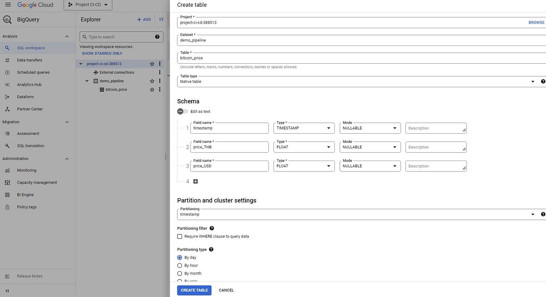
Task: Select the By hour partitioning radio button
Action: click(180, 265)
